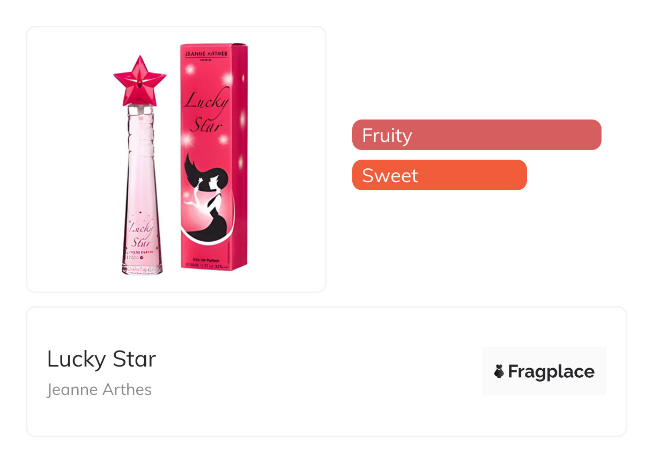
Task: Click the Jeanne Arthes name atop the box
Action: pos(206,54)
